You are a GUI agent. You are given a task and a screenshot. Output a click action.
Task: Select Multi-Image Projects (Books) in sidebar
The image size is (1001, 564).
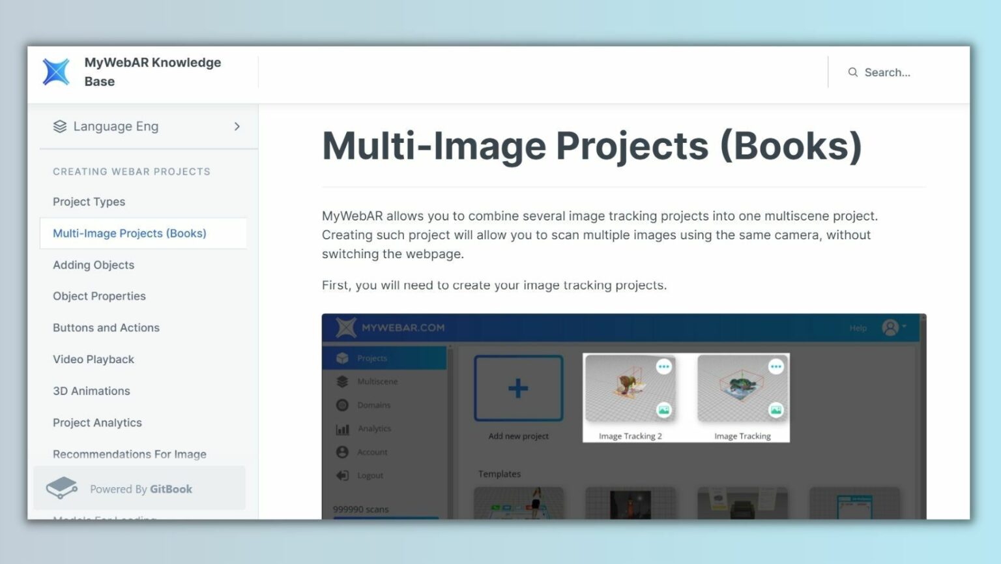click(129, 233)
